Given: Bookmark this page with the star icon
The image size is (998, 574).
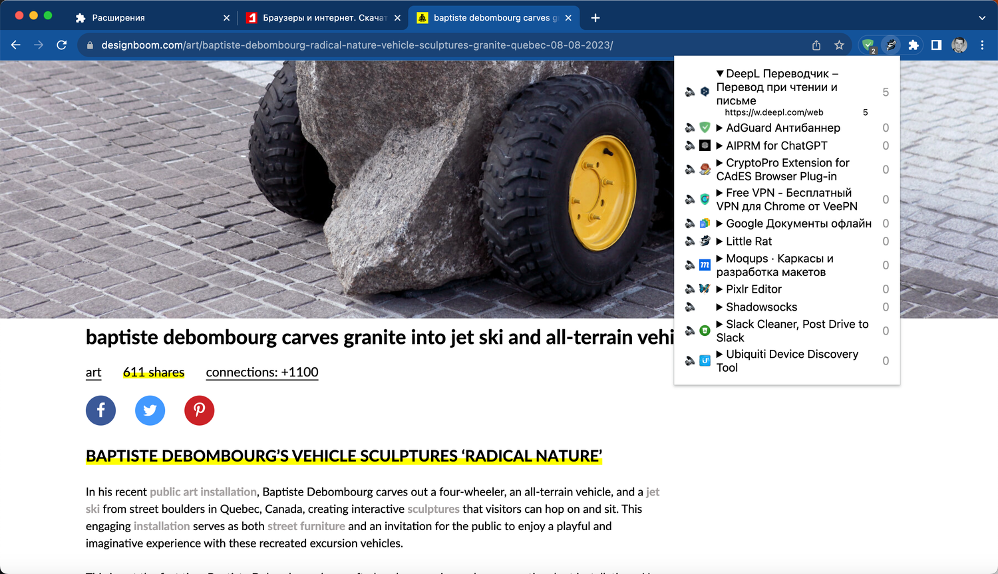Looking at the screenshot, I should pyautogui.click(x=839, y=45).
